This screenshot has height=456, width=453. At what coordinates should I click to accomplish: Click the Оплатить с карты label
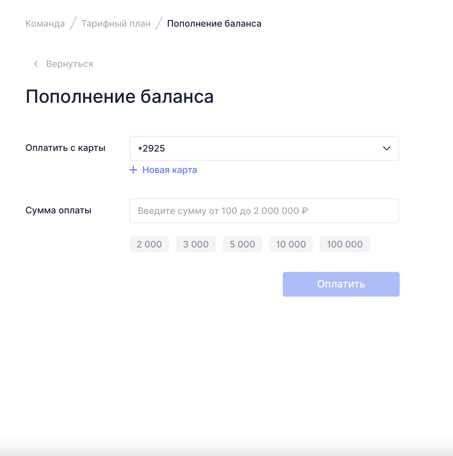[65, 148]
